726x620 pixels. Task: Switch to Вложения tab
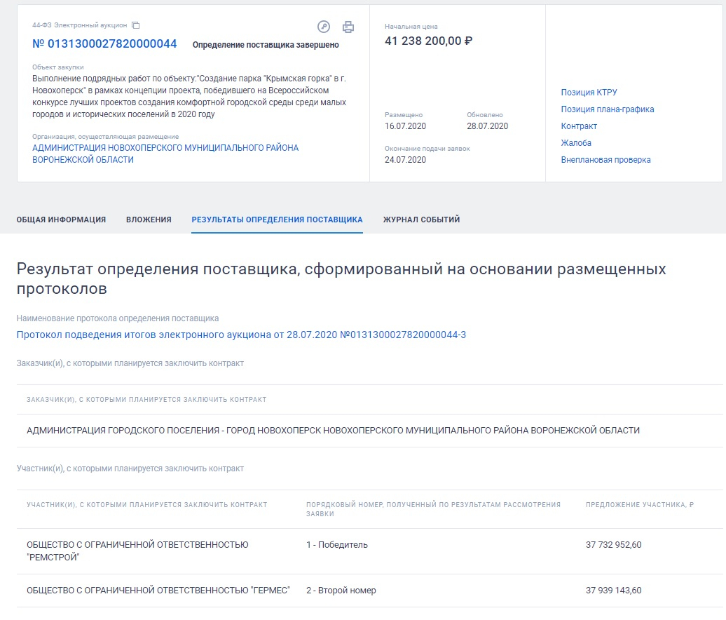coord(149,220)
